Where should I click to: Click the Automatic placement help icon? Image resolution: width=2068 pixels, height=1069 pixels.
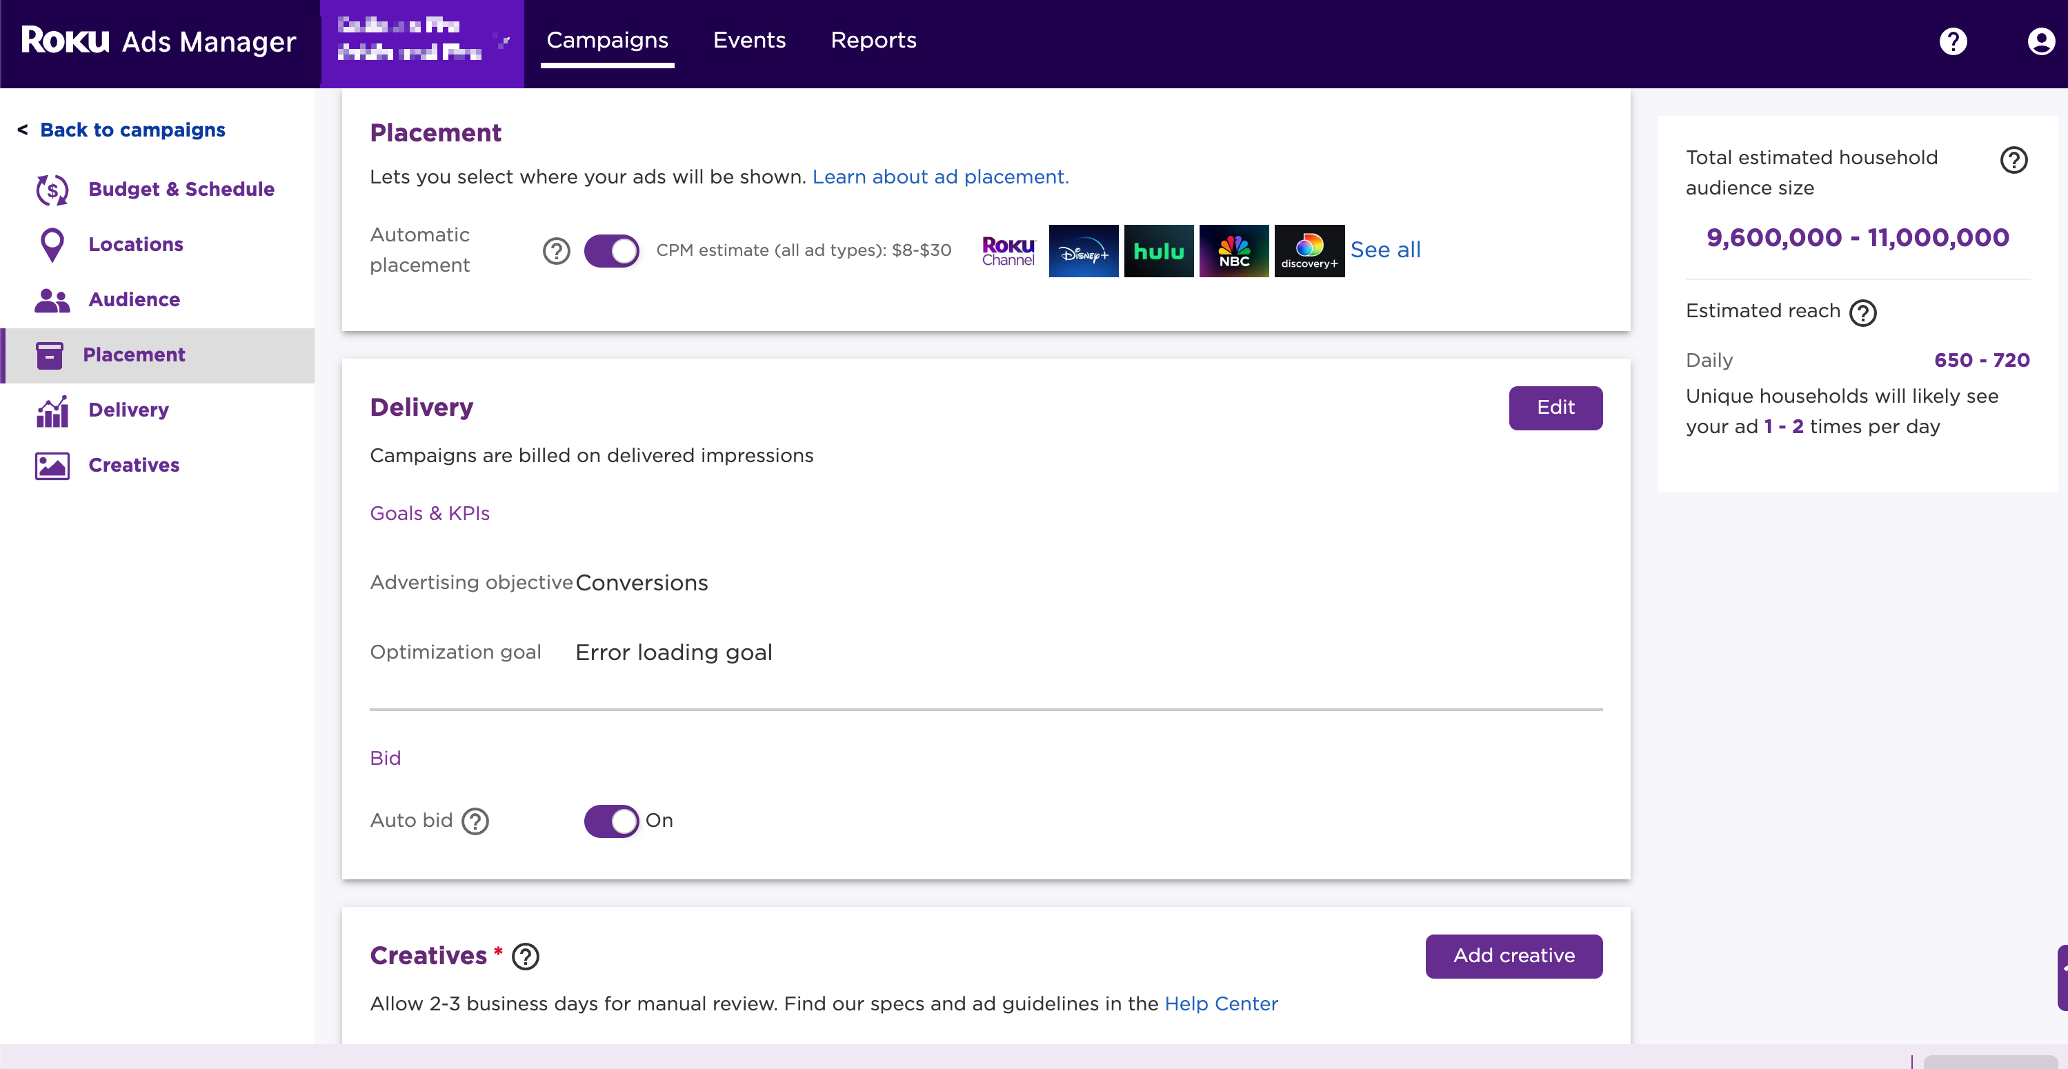[x=557, y=251]
